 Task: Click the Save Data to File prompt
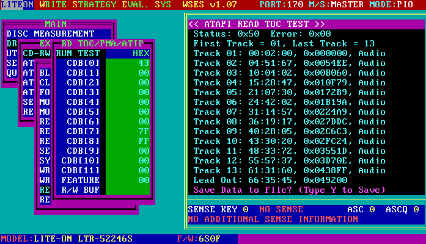pyautogui.click(x=289, y=190)
